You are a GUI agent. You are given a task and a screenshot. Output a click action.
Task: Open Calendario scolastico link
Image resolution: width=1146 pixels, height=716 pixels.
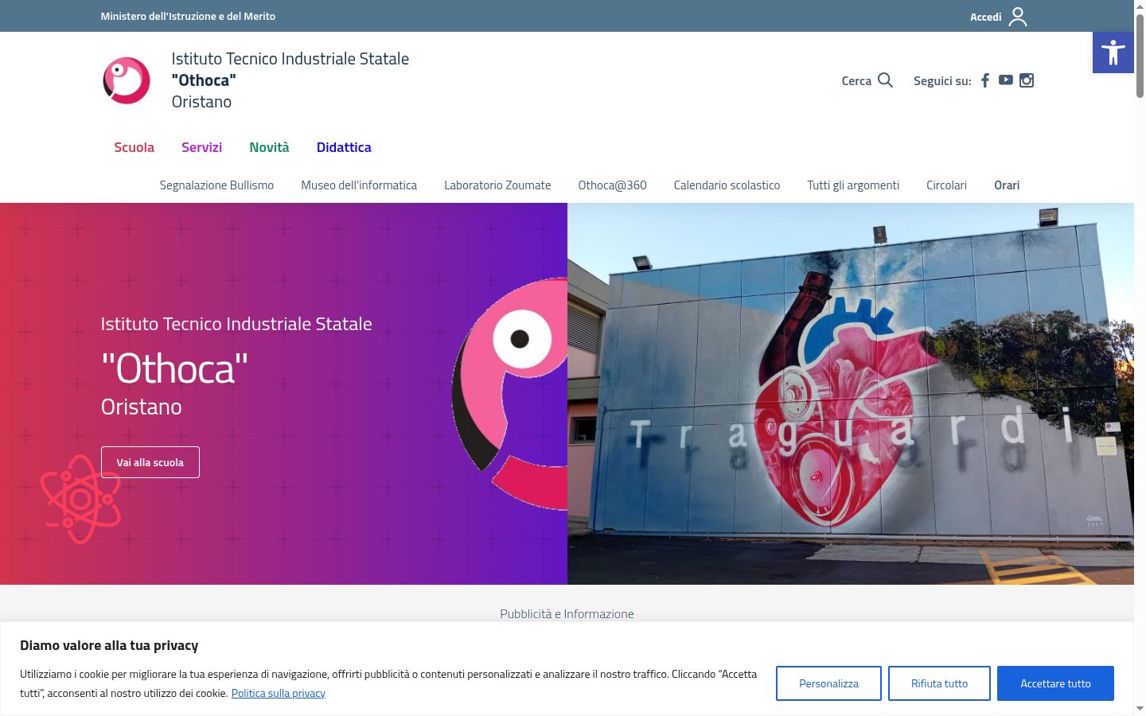[x=727, y=185]
